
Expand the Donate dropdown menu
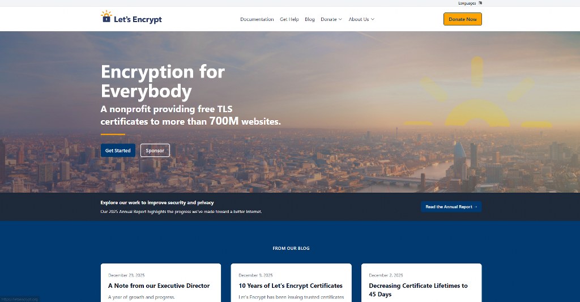pos(331,19)
